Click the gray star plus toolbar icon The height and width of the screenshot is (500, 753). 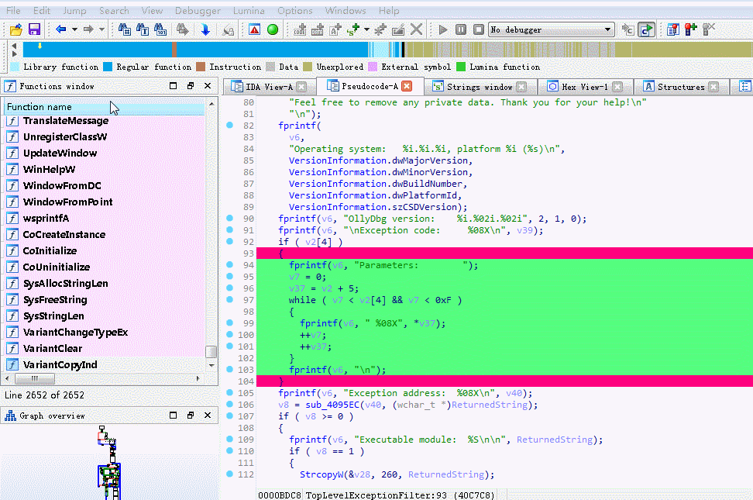(x=380, y=29)
